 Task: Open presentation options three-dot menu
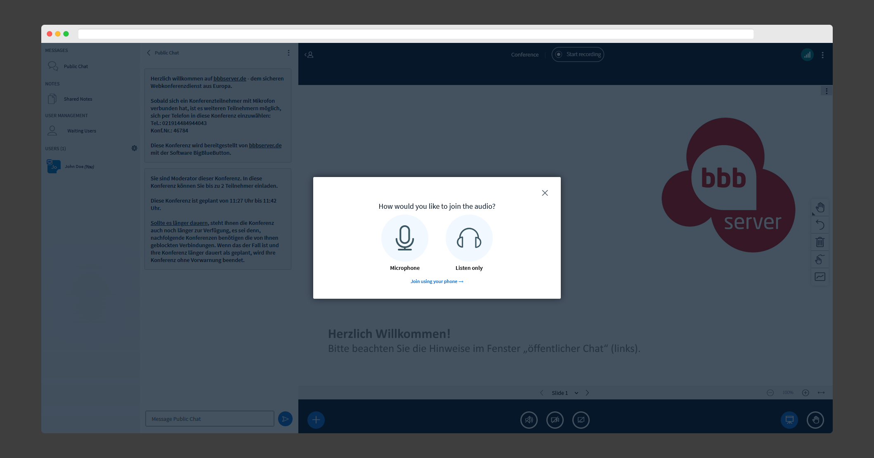tap(827, 91)
